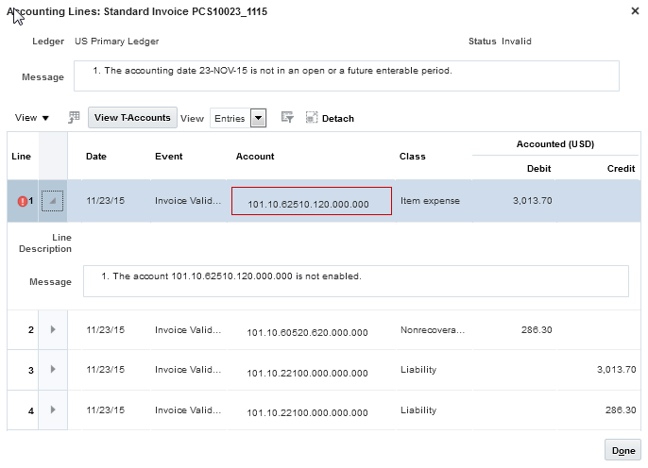Click the Done button
The height and width of the screenshot is (468, 648).
tap(622, 450)
